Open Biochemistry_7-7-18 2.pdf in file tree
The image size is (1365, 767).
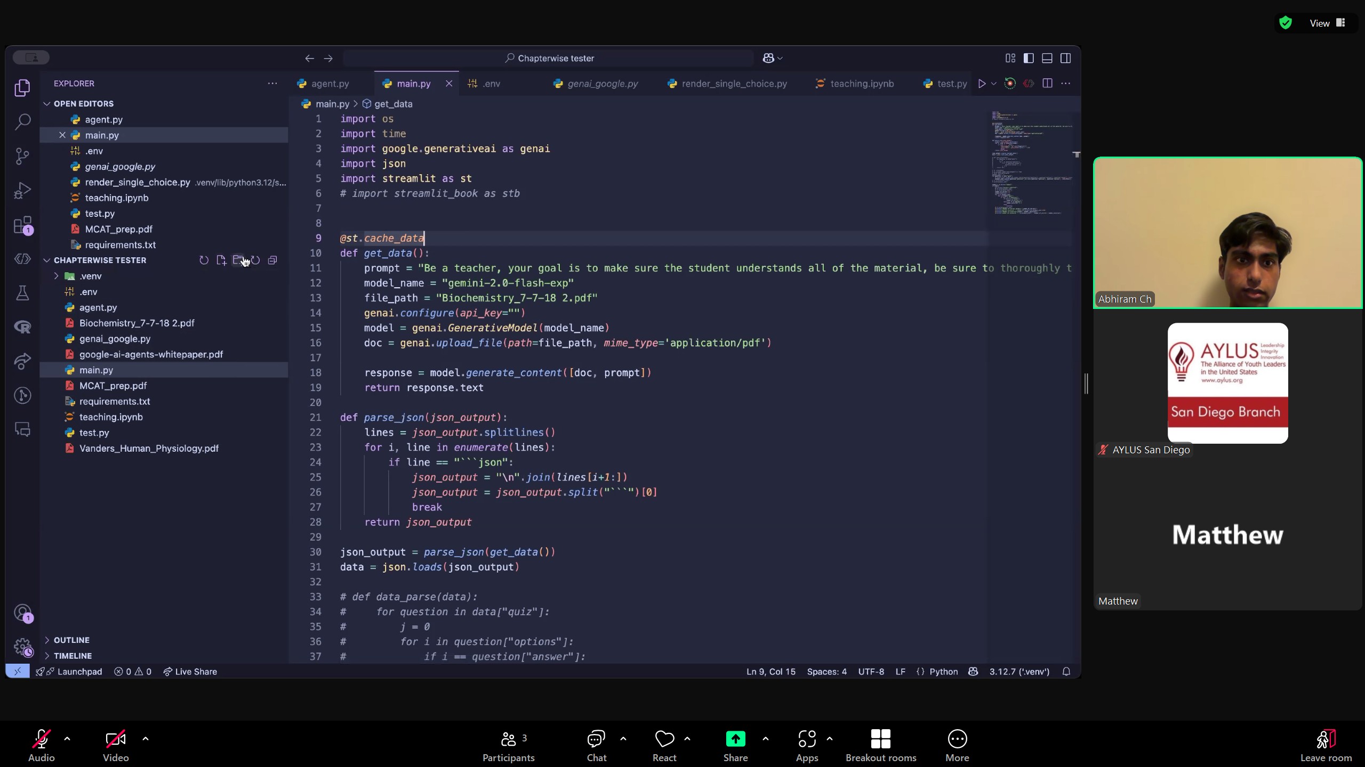coord(136,323)
